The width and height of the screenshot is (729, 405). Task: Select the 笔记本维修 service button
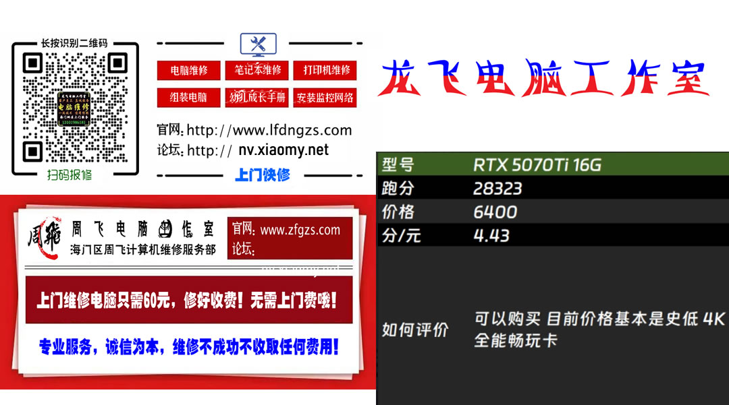tap(256, 71)
